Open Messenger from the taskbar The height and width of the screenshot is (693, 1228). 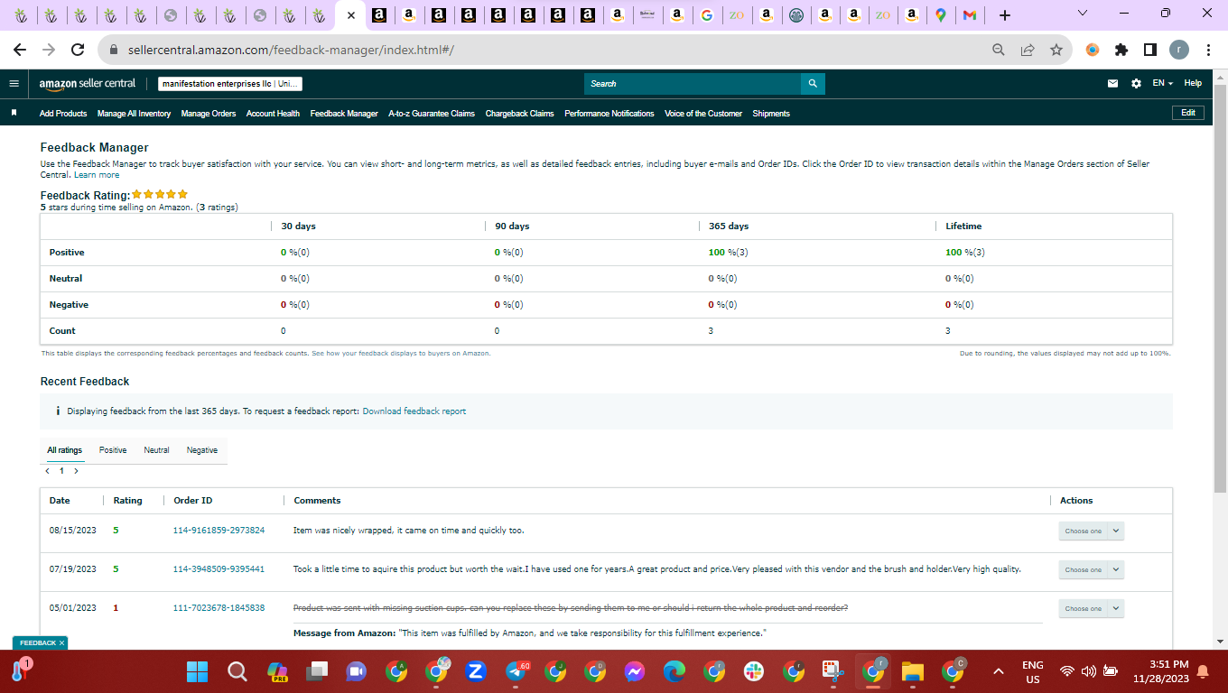(x=635, y=671)
